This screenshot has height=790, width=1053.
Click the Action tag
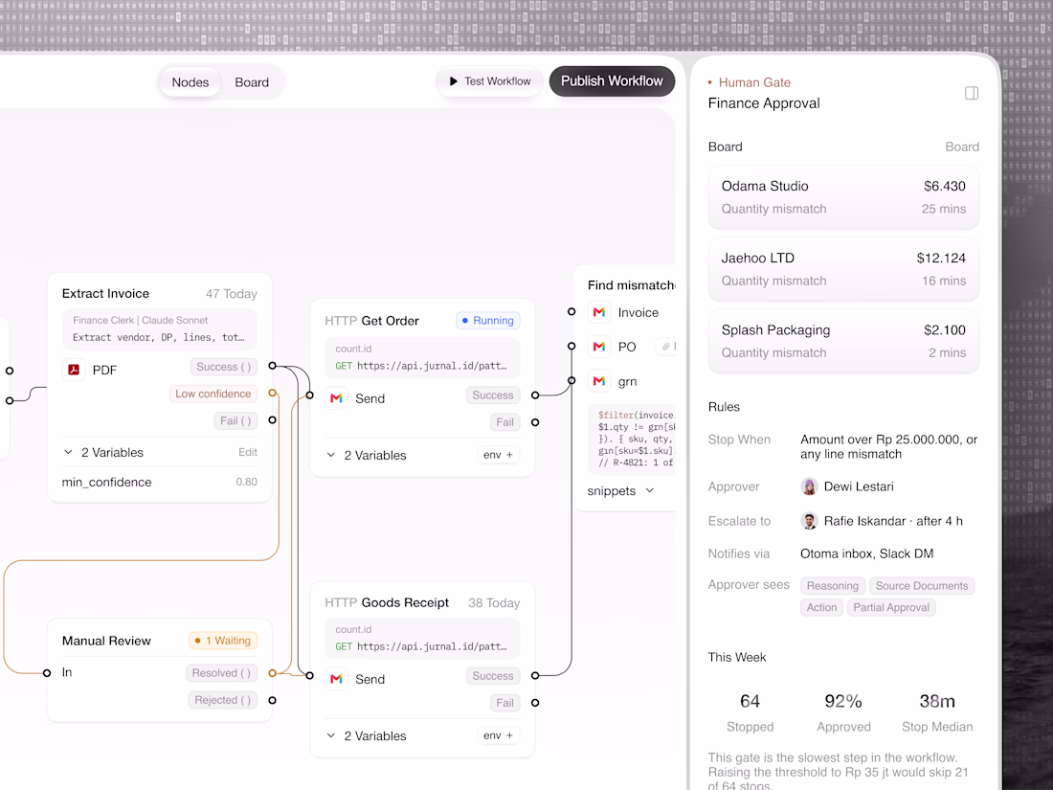[x=821, y=607]
